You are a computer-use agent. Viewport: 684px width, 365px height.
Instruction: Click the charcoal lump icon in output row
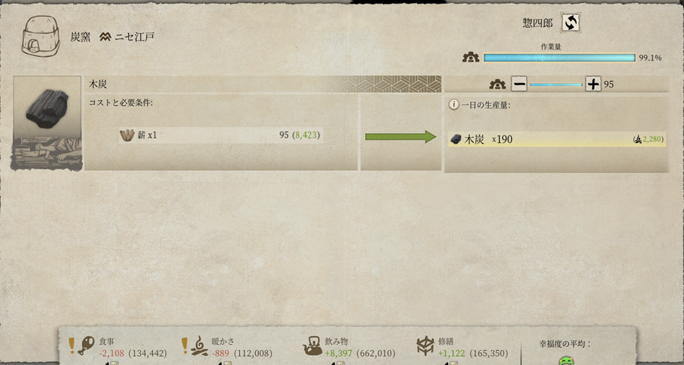click(x=455, y=139)
